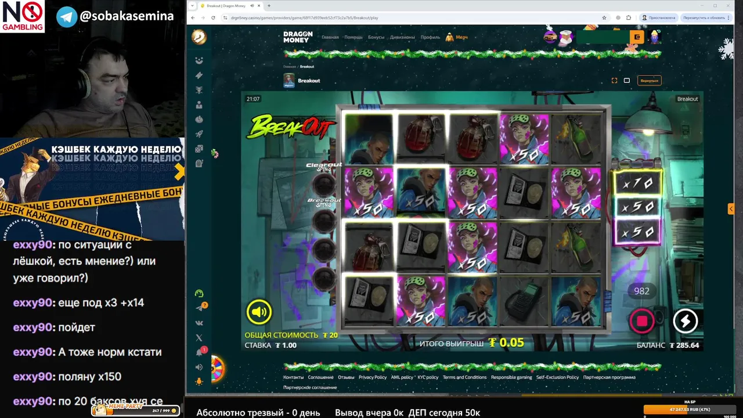Image resolution: width=743 pixels, height=418 pixels.
Task: Open the Контакты footer link
Action: click(293, 377)
